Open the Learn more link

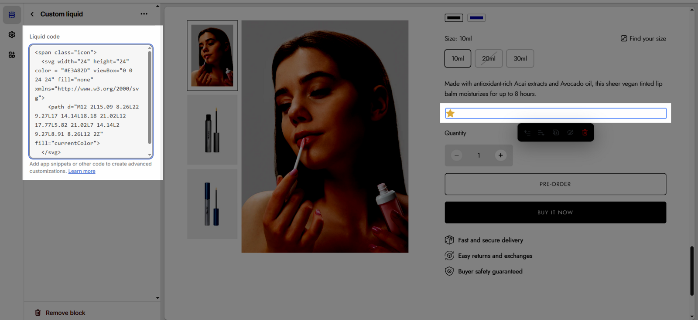82,172
